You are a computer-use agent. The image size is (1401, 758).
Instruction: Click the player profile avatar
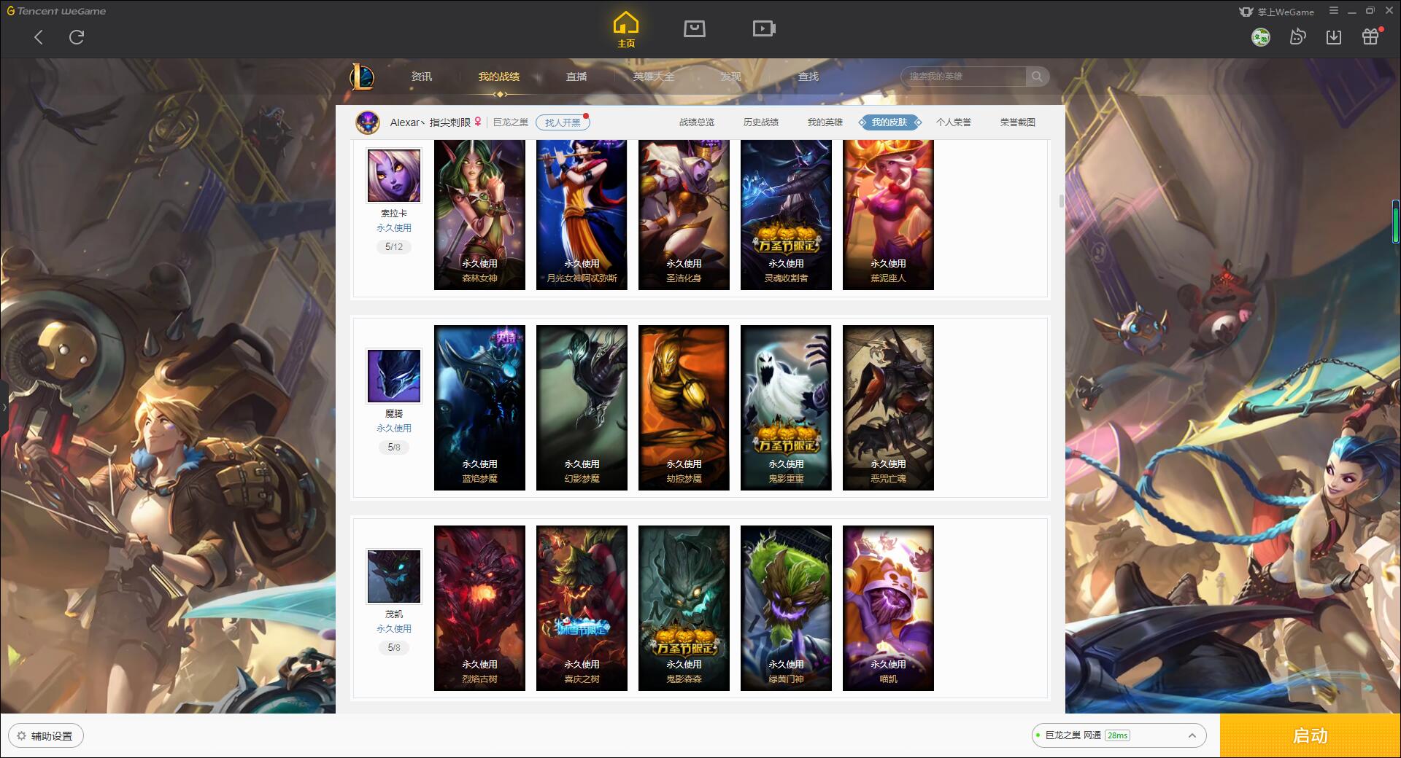[368, 122]
